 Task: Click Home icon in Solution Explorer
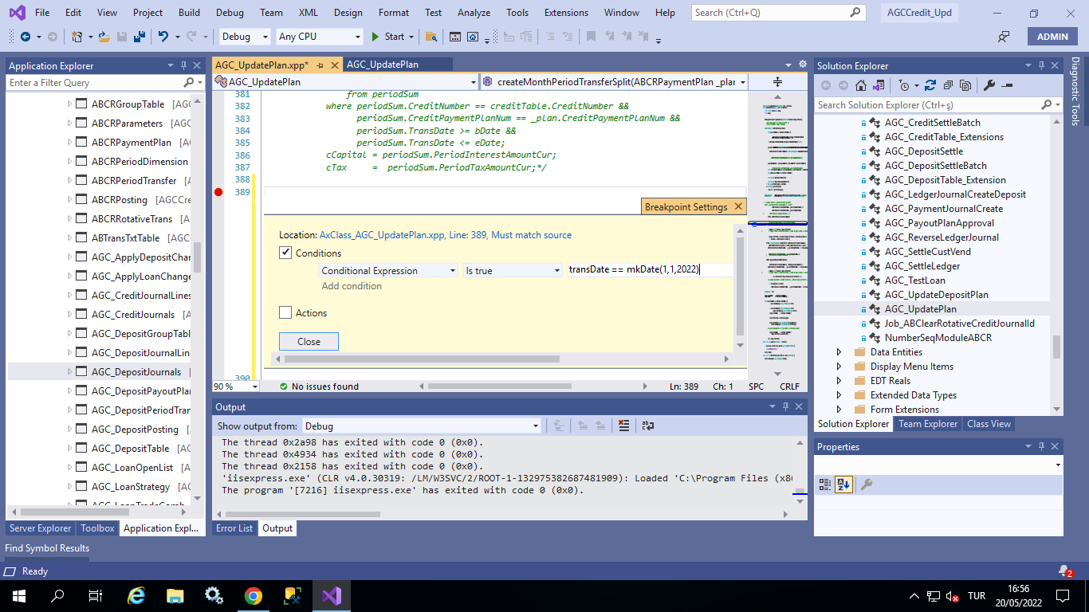[x=860, y=86]
